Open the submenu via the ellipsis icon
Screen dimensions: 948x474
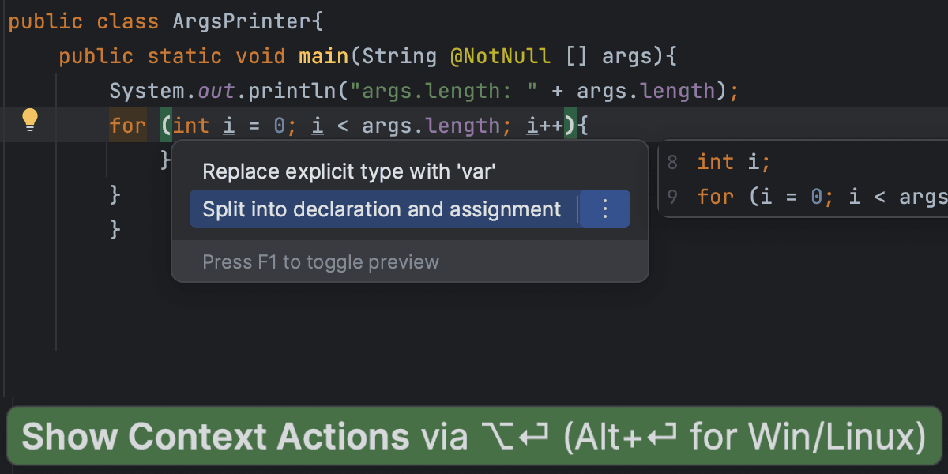coord(604,209)
